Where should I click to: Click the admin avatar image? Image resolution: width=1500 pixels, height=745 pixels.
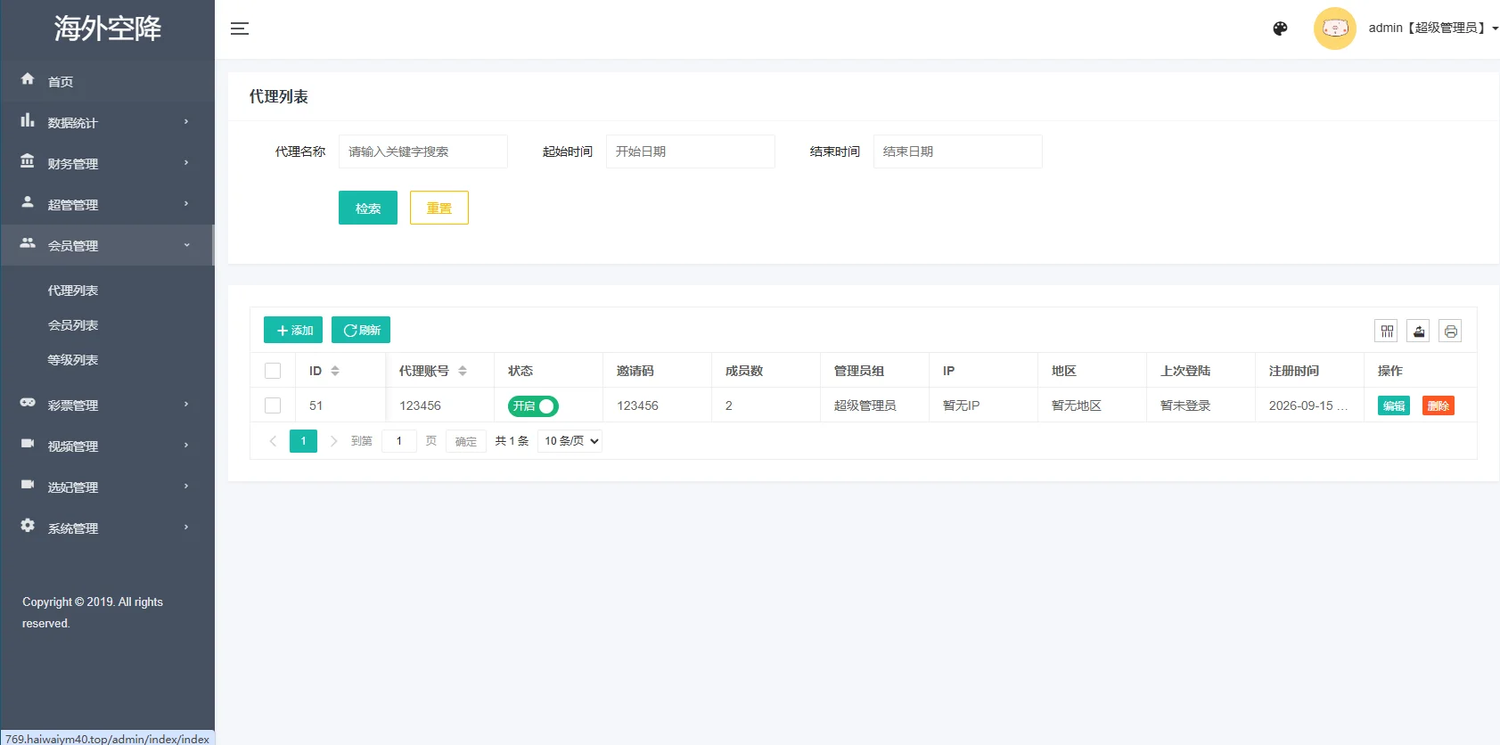(x=1335, y=29)
